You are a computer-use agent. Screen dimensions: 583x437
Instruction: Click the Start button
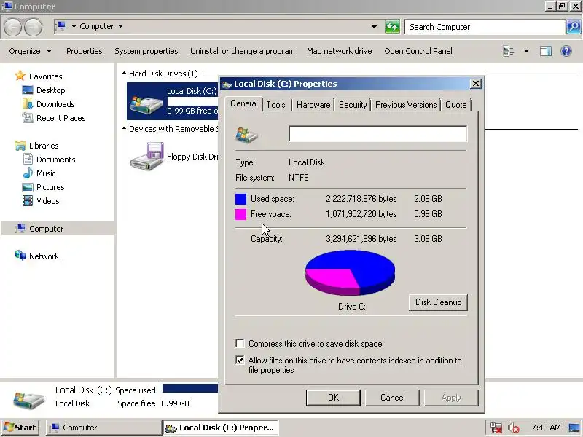(20, 428)
